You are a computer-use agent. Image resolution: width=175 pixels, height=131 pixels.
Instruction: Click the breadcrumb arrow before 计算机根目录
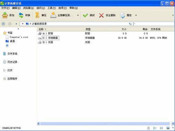point(30,24)
